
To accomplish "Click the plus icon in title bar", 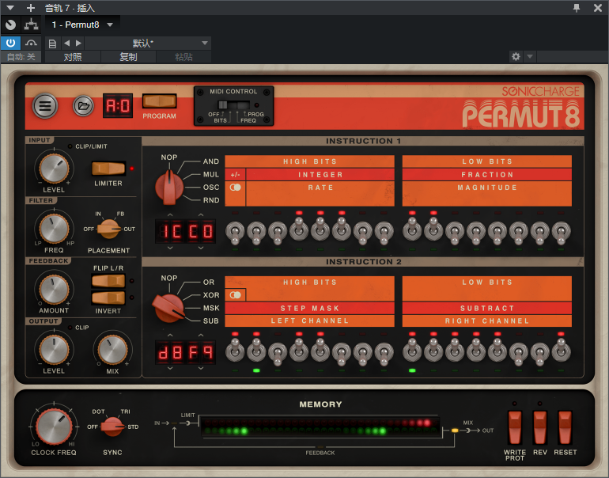I will [31, 8].
